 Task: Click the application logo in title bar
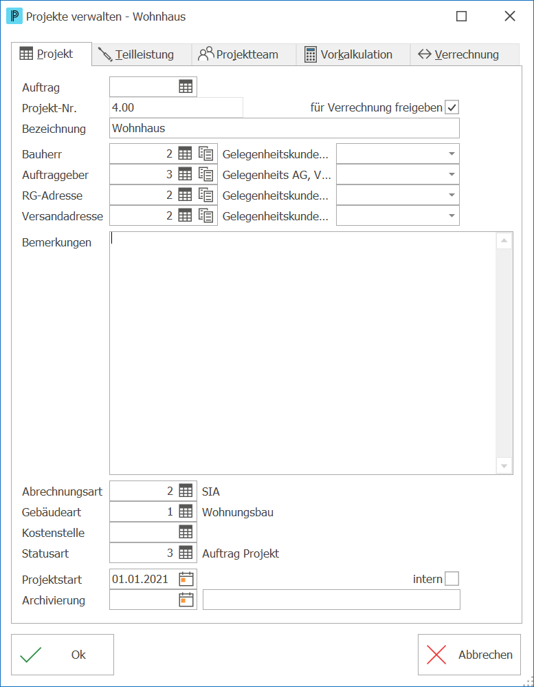point(14,17)
